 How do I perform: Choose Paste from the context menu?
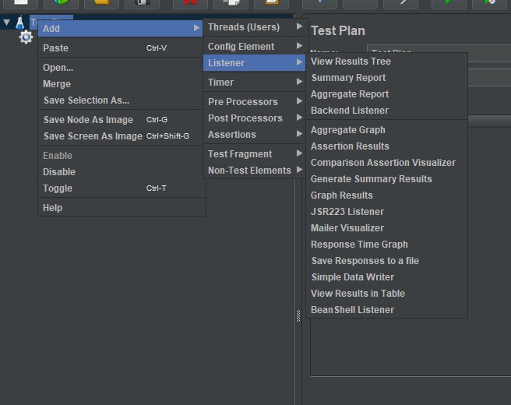click(x=56, y=48)
